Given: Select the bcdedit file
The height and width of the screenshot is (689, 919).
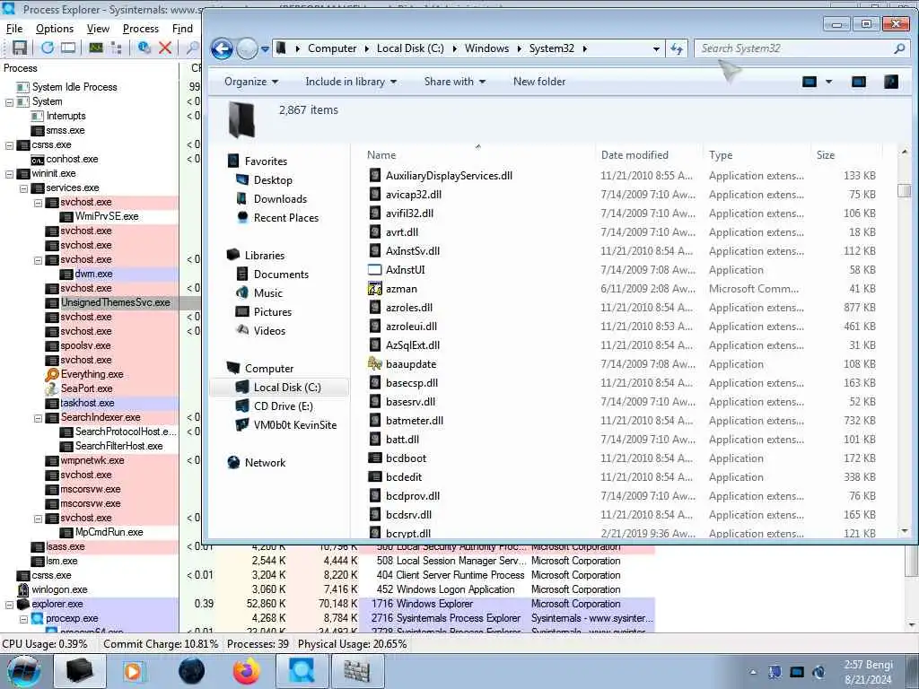Looking at the screenshot, I should click(x=404, y=477).
